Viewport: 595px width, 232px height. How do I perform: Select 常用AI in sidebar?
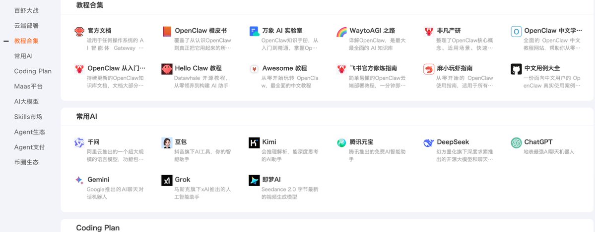tap(23, 56)
